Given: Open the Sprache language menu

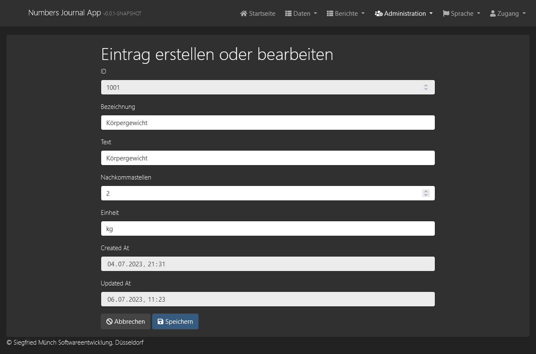Looking at the screenshot, I should pyautogui.click(x=462, y=14).
